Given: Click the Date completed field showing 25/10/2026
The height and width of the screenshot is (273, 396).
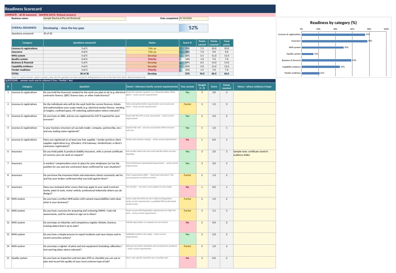Looking at the screenshot, I should [193, 18].
